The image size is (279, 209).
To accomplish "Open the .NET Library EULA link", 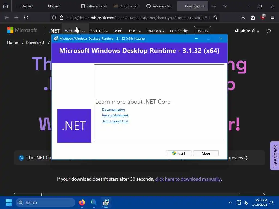I will click(x=115, y=121).
